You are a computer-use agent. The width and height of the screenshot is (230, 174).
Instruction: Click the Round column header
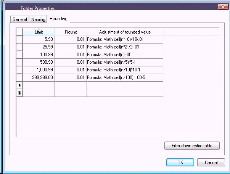pos(71,32)
